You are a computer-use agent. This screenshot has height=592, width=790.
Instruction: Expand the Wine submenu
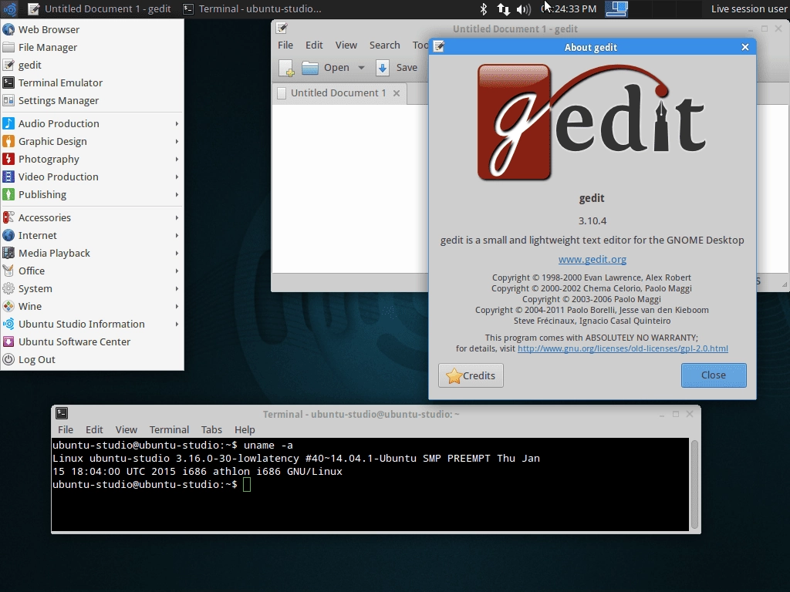[93, 306]
